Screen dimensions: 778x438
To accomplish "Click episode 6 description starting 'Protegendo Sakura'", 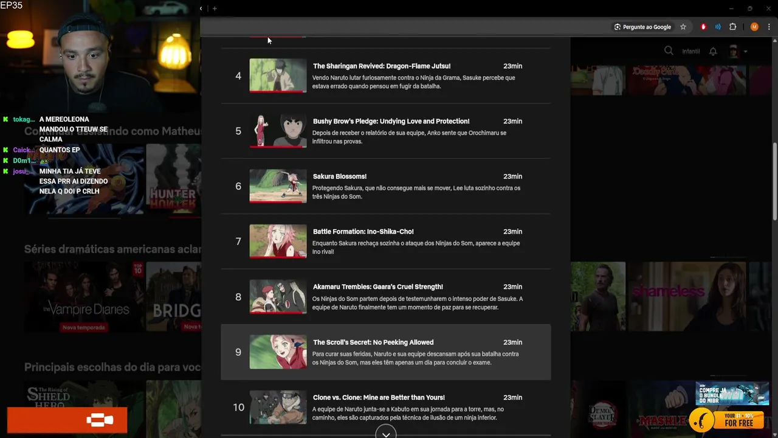I will [x=416, y=192].
